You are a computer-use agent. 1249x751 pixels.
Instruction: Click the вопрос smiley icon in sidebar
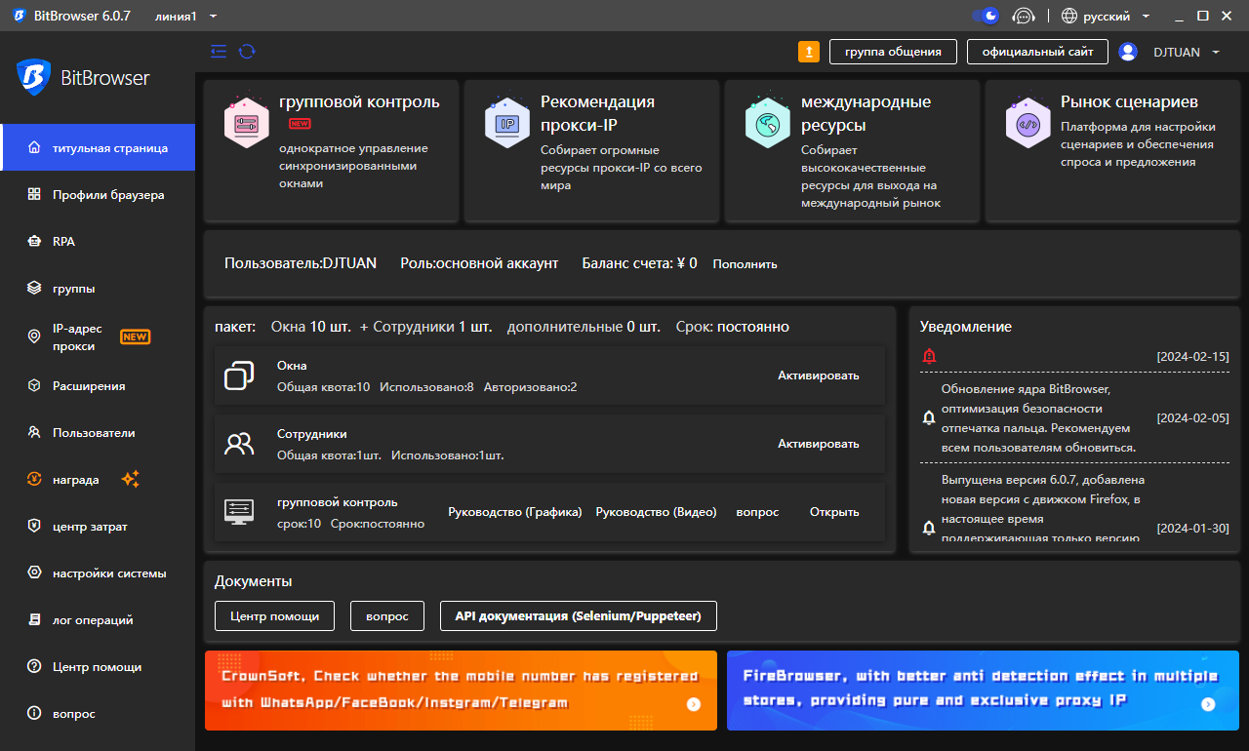(34, 714)
